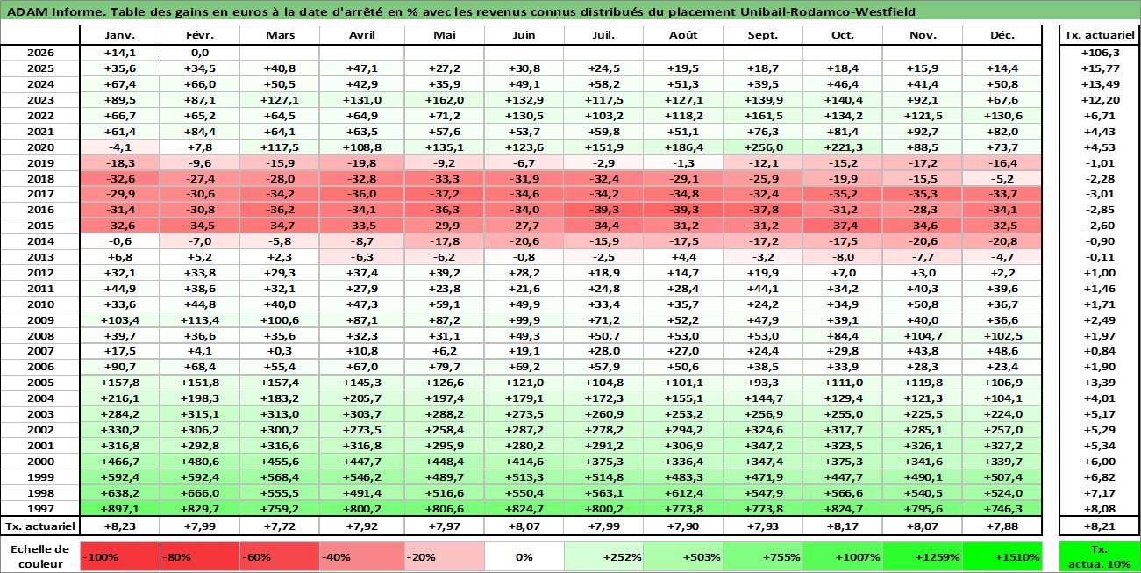Click the 'Echelle de couleur' legend label
1141x573 pixels.
tap(40, 556)
